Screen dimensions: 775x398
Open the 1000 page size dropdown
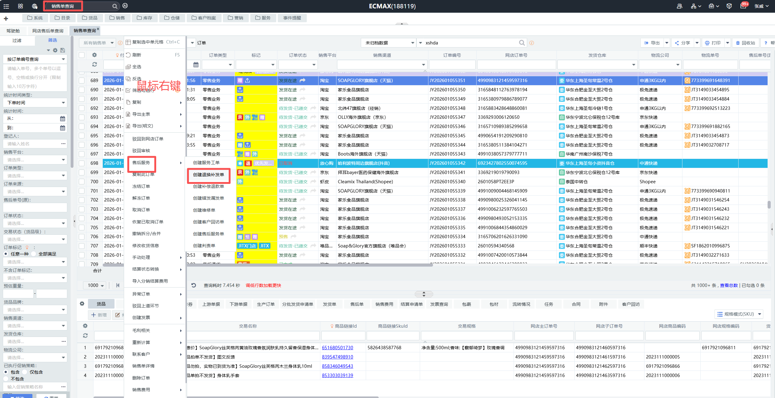tap(94, 285)
